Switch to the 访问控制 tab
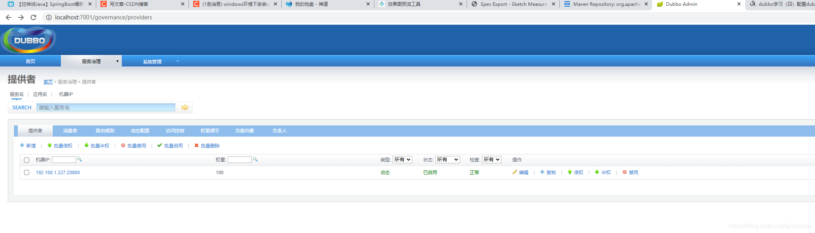 175,131
